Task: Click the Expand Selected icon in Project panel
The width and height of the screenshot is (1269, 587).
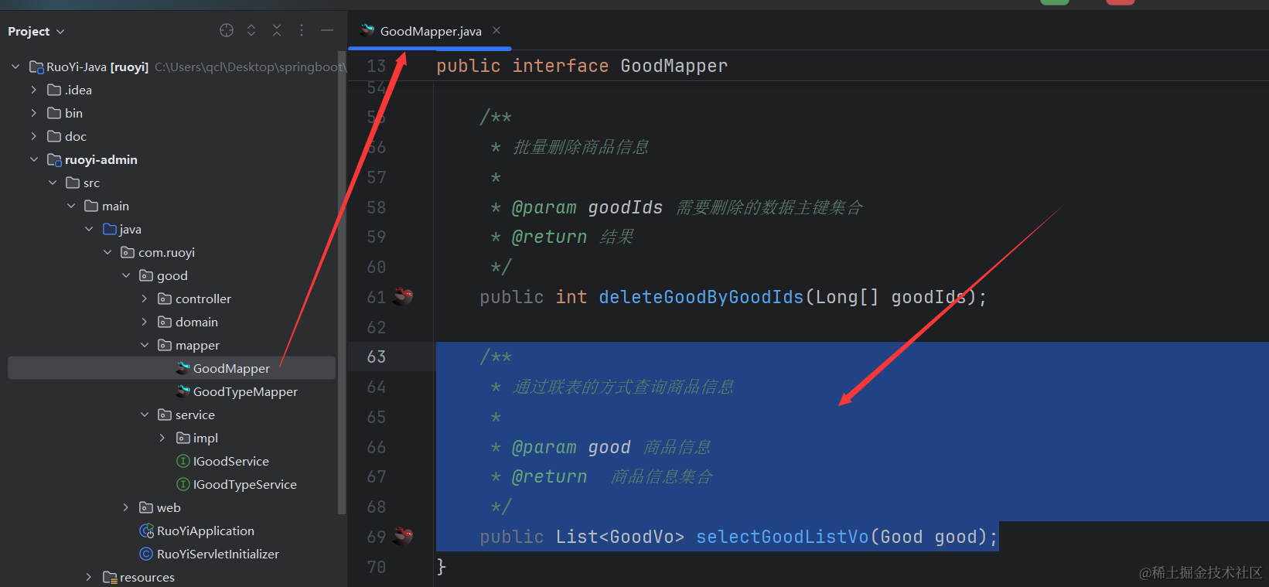Action: click(x=251, y=30)
